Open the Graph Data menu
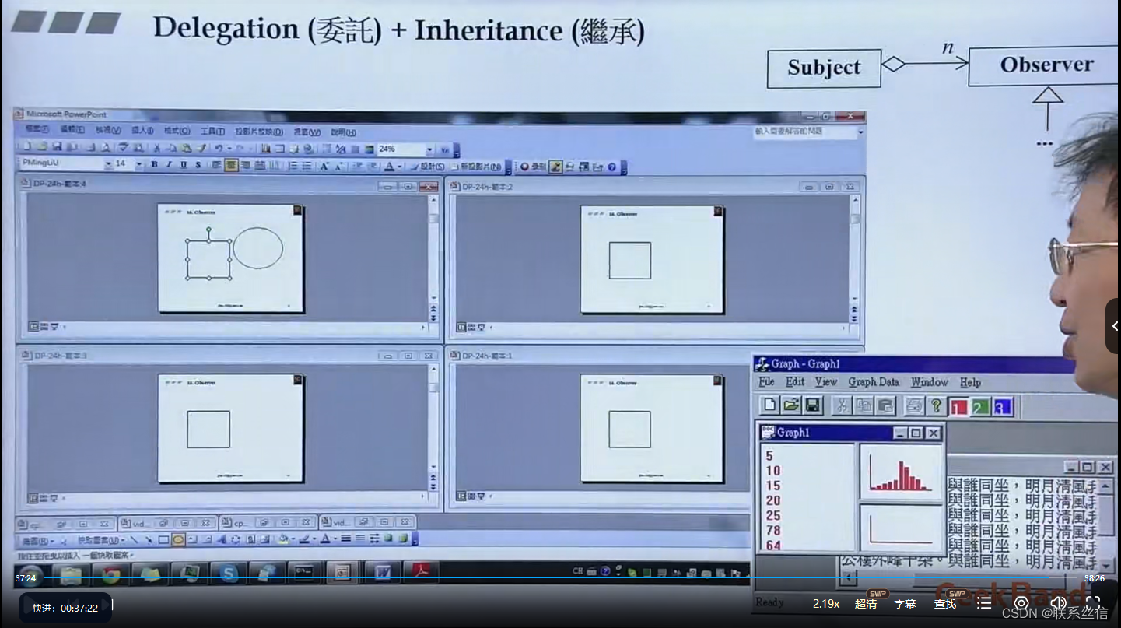1121x628 pixels. [873, 381]
